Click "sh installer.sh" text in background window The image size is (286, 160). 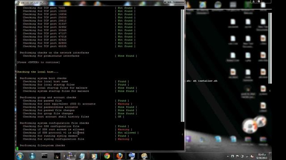tap(205, 81)
